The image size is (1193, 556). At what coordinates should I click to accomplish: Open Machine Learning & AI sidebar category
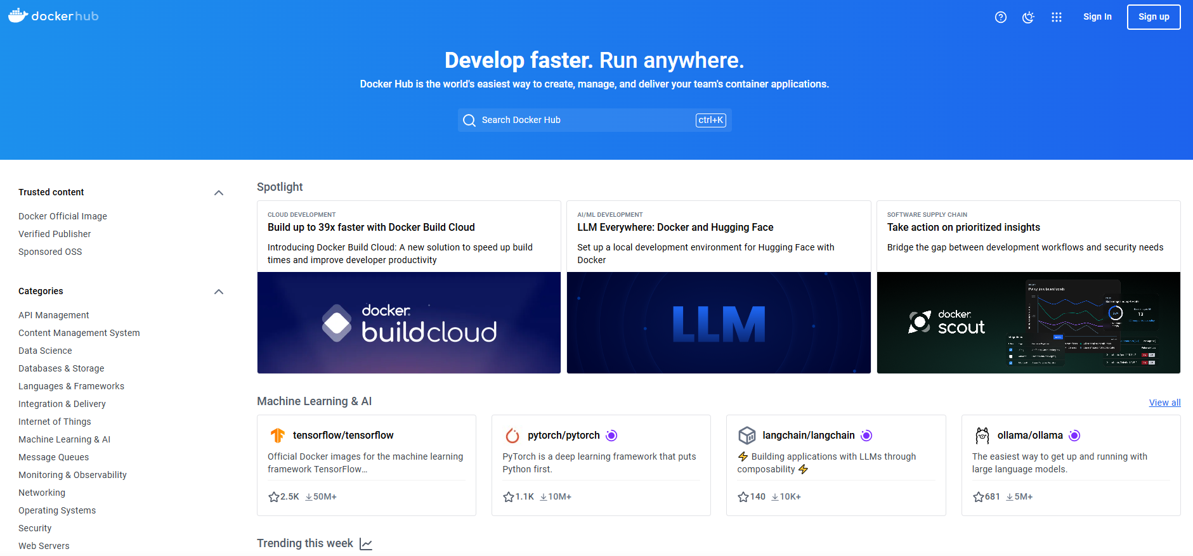point(65,439)
